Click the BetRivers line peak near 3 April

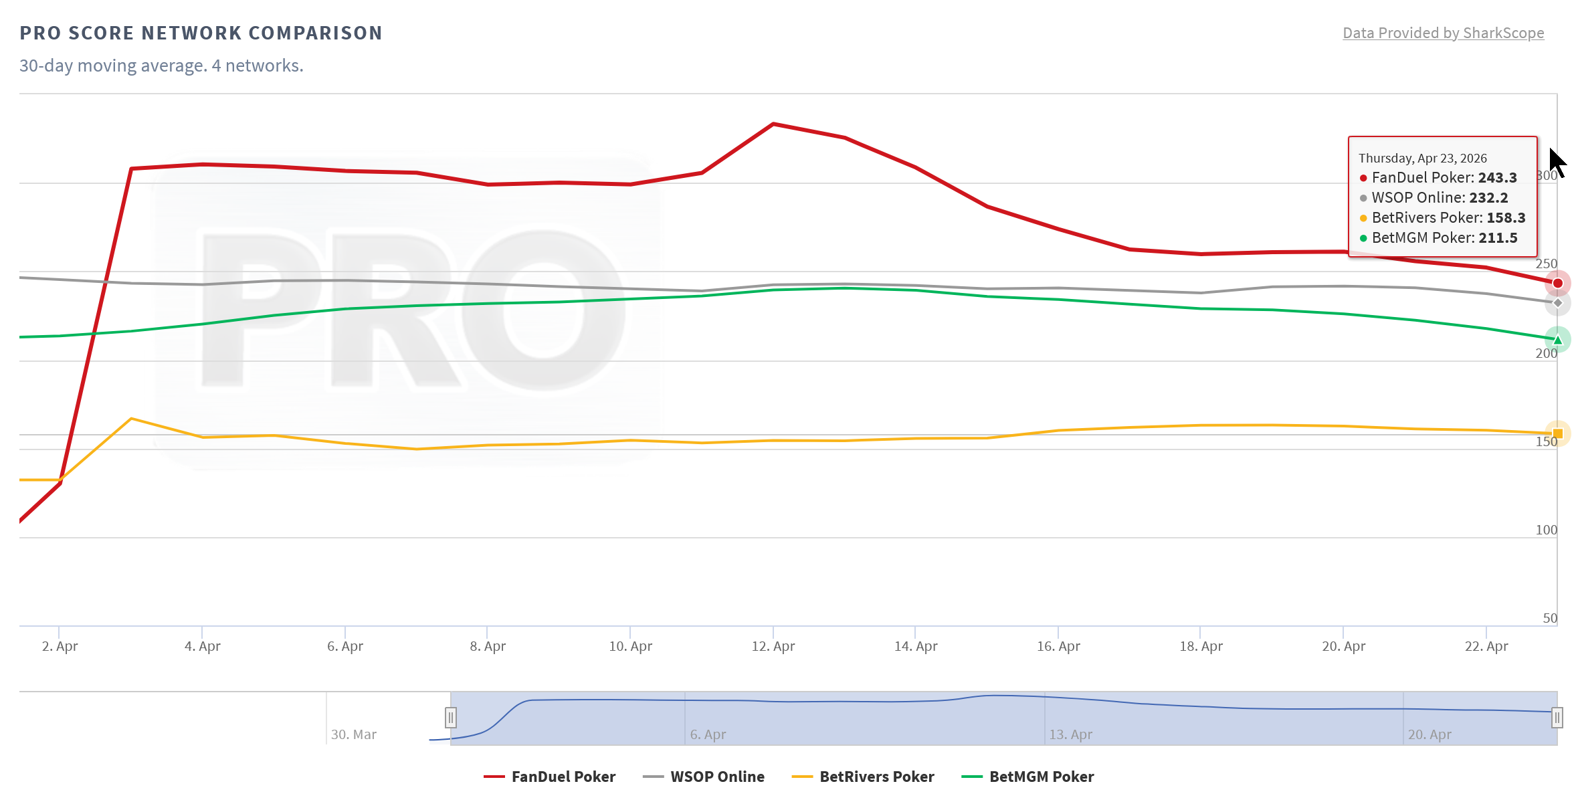[131, 419]
